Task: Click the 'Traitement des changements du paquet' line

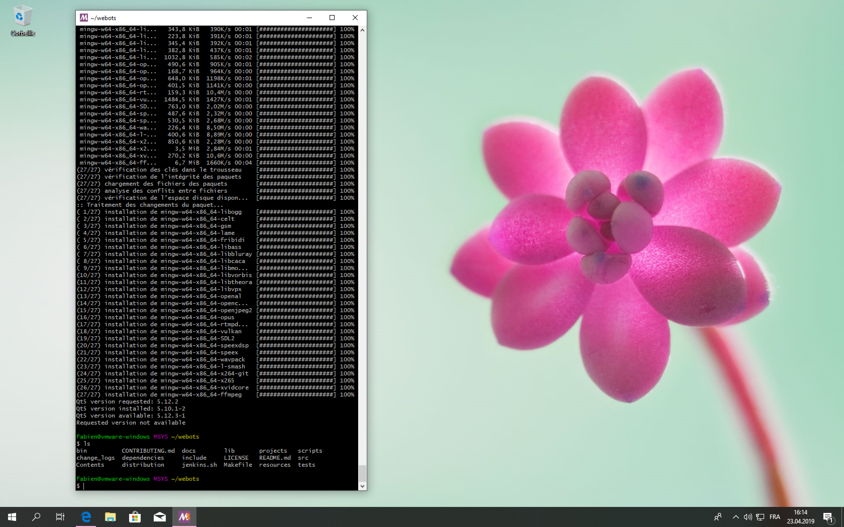Action: [150, 205]
